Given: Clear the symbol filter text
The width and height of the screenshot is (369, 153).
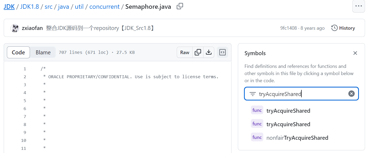Looking at the screenshot, I should point(351,94).
